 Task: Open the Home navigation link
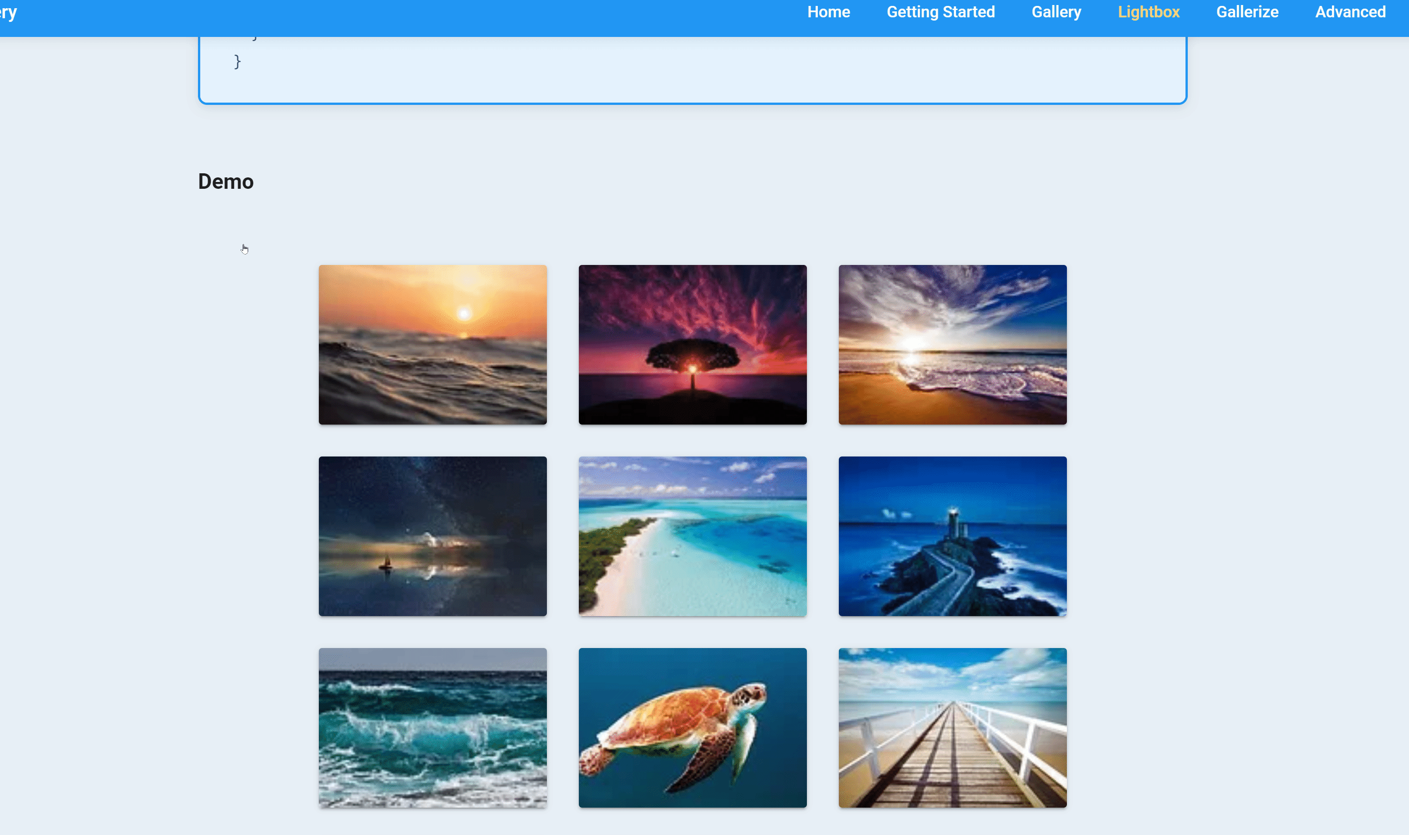point(828,12)
